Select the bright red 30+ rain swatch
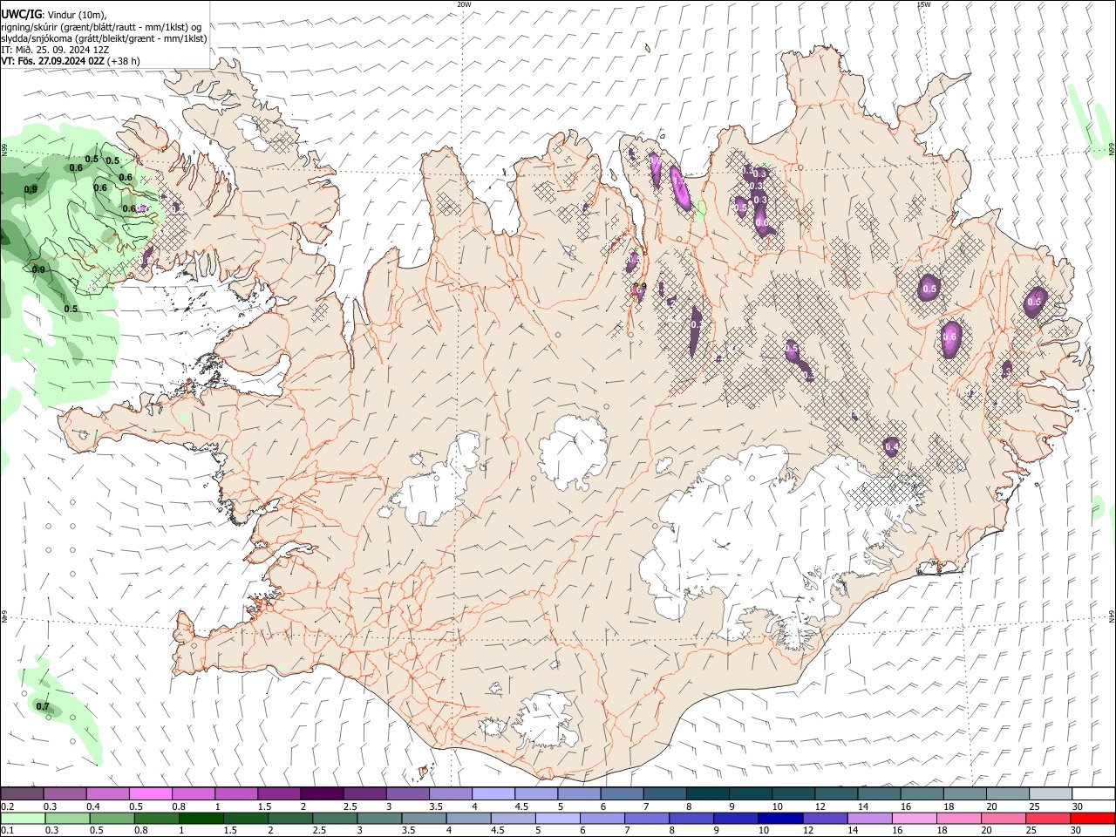The width and height of the screenshot is (1116, 837). 1092,818
